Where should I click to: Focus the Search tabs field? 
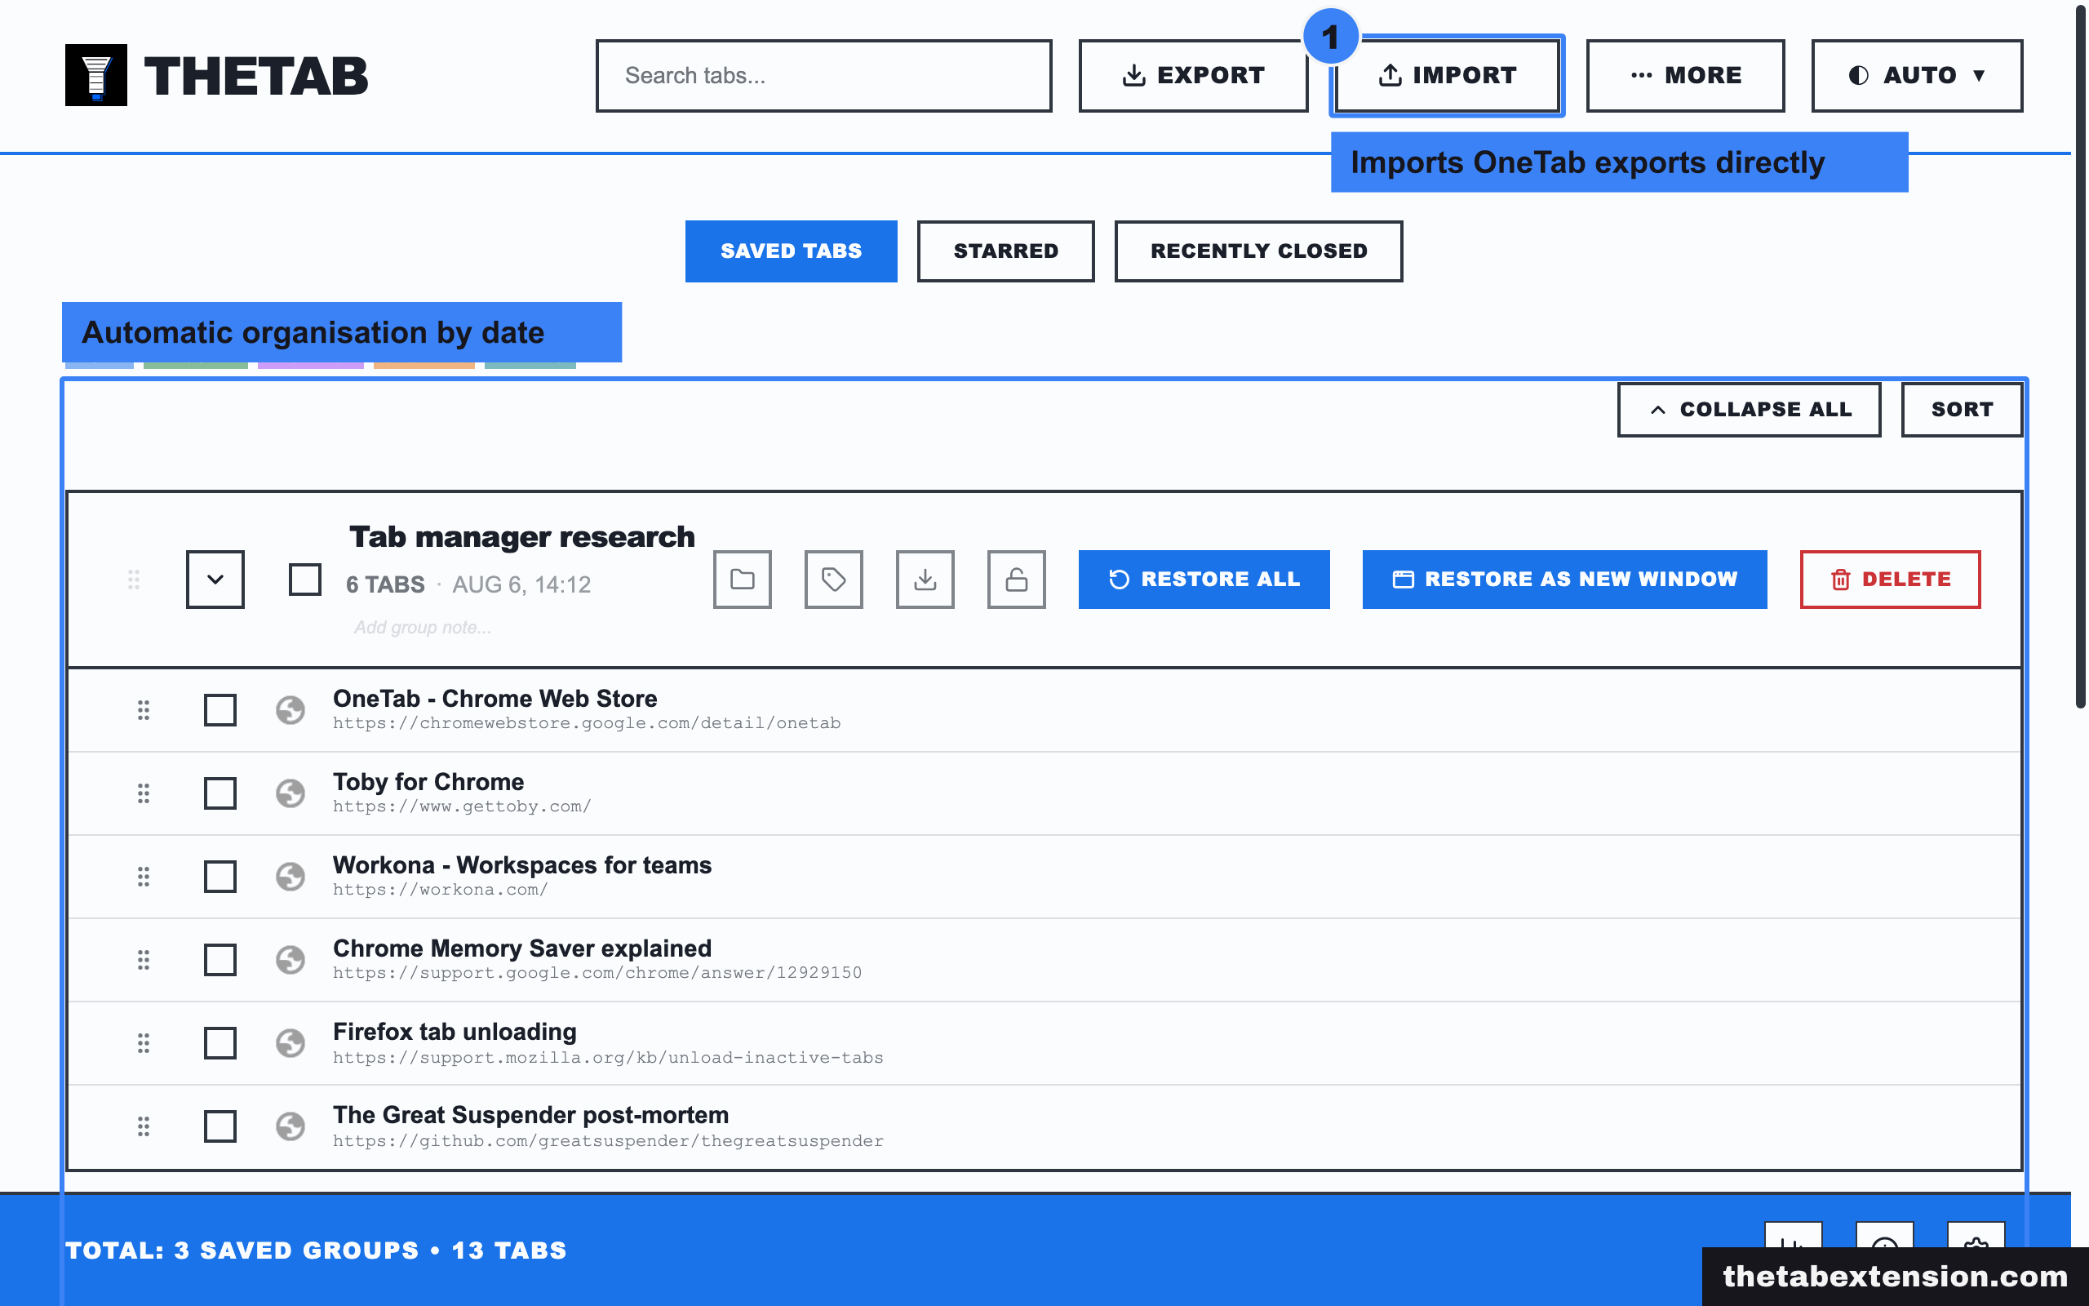point(823,75)
